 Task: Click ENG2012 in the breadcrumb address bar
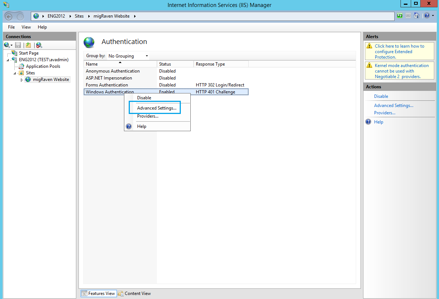point(56,16)
